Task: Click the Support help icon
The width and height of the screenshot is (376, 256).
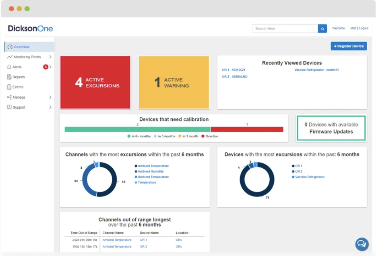Action: (9, 107)
